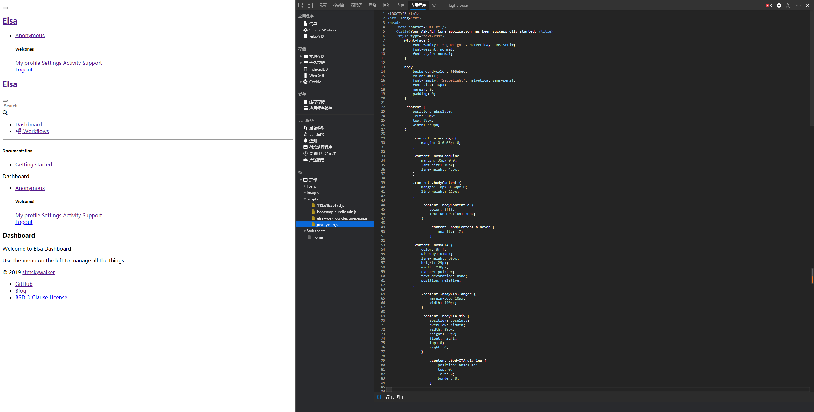Image resolution: width=814 pixels, height=412 pixels.
Task: Expand the Images folder
Action: tap(305, 192)
